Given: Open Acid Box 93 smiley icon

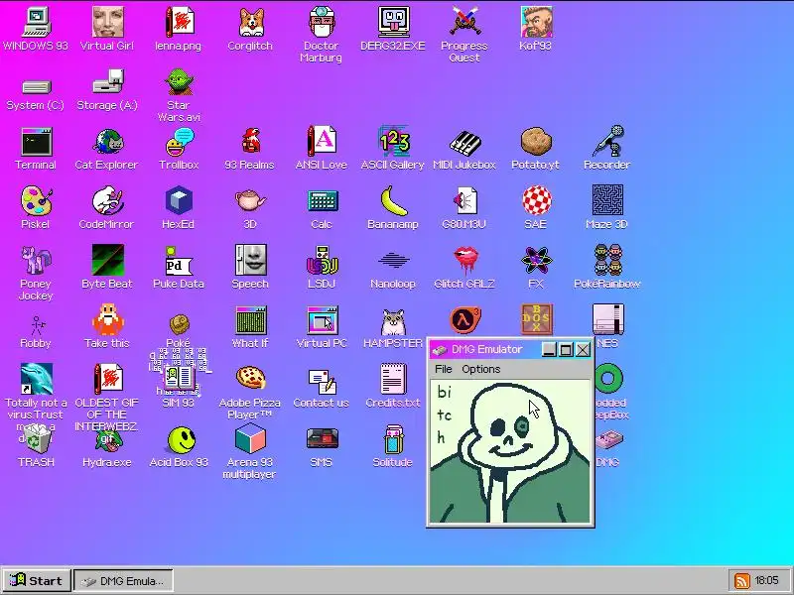Looking at the screenshot, I should pyautogui.click(x=181, y=439).
